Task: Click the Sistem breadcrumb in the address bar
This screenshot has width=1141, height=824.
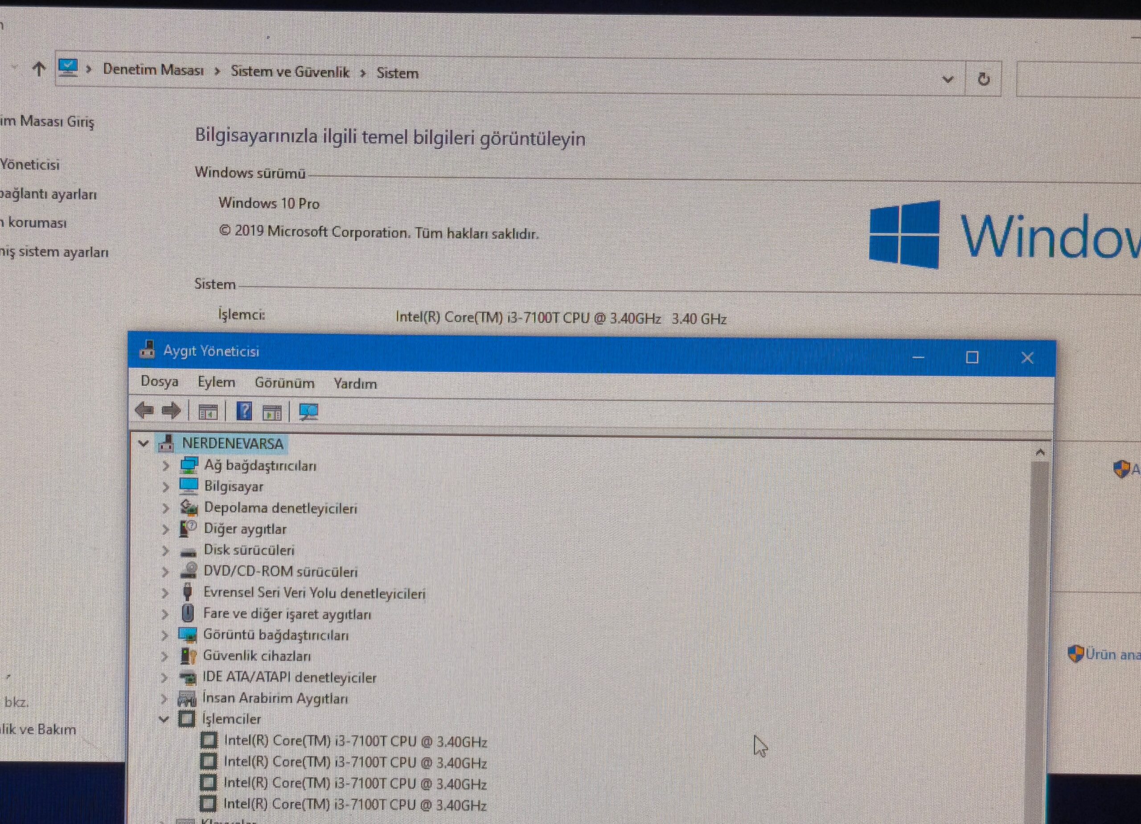Action: (x=398, y=73)
